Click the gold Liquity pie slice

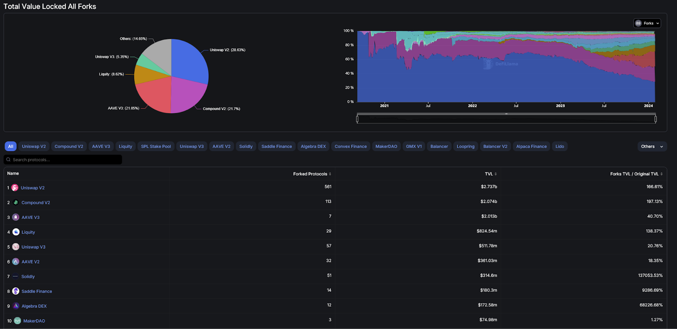tap(144, 75)
